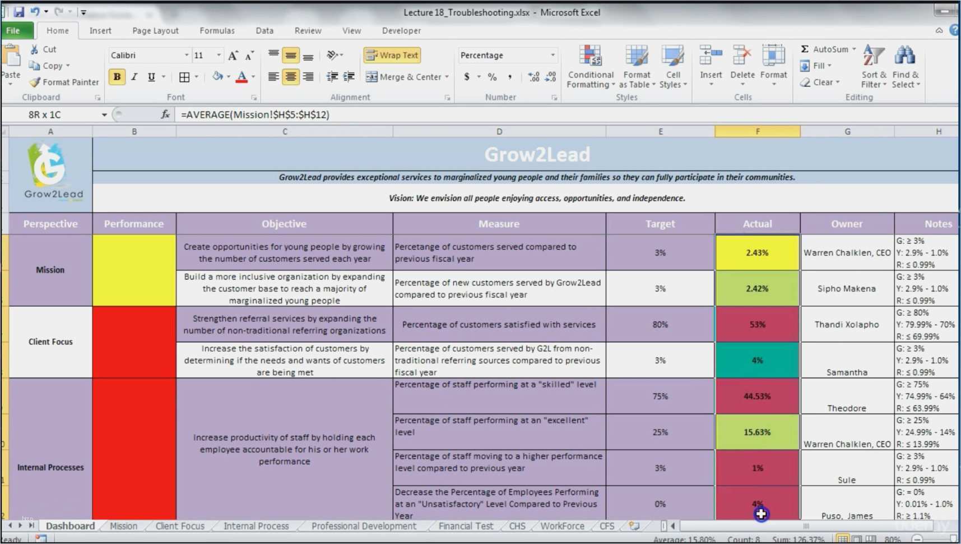
Task: Toggle Italic formatting
Action: click(x=134, y=77)
